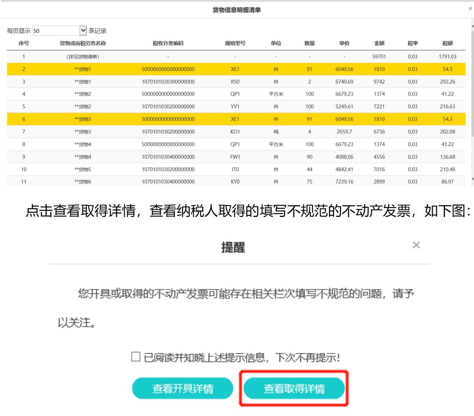Image resolution: width=474 pixels, height=416 pixels.
Task: Select the highlighted row with 序号 2
Action: coord(236,69)
